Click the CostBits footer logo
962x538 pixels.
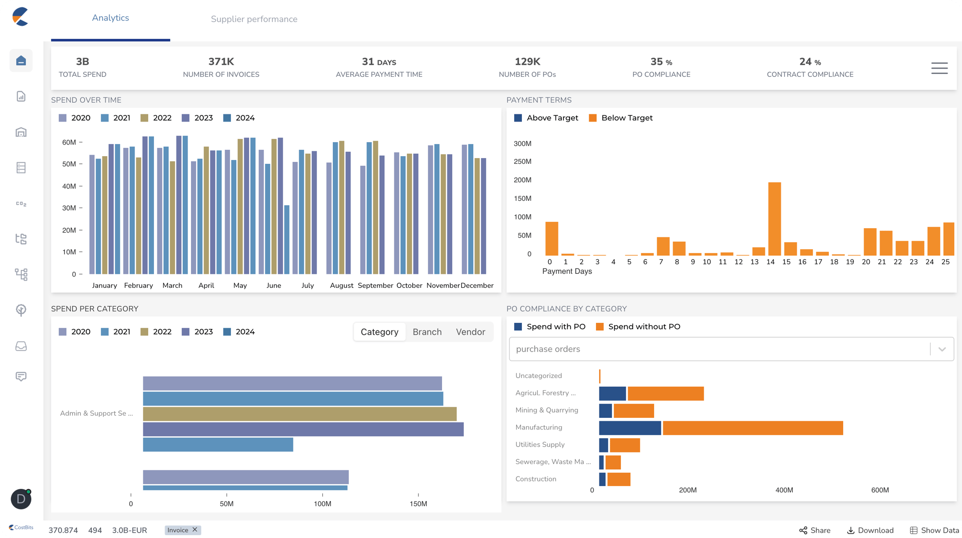[21, 527]
